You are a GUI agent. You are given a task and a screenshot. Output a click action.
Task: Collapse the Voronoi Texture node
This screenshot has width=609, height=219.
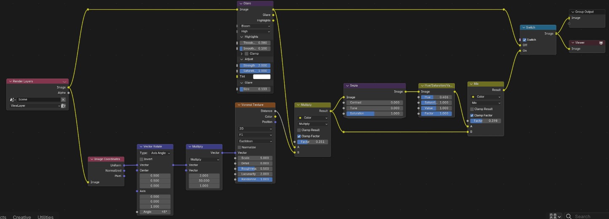238,105
